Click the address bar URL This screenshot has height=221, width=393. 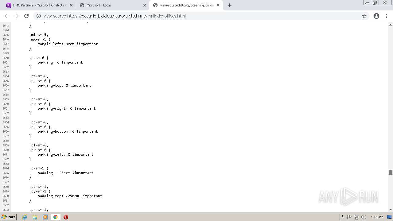115,16
